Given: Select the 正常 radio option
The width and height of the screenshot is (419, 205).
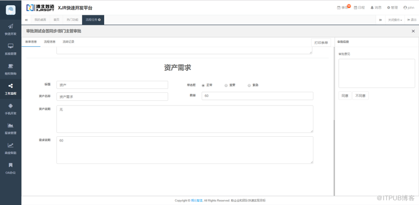Looking at the screenshot, I should coord(203,85).
